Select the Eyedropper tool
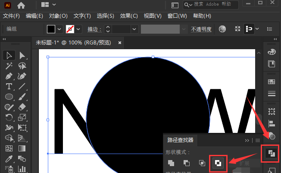 pyautogui.click(x=9, y=159)
